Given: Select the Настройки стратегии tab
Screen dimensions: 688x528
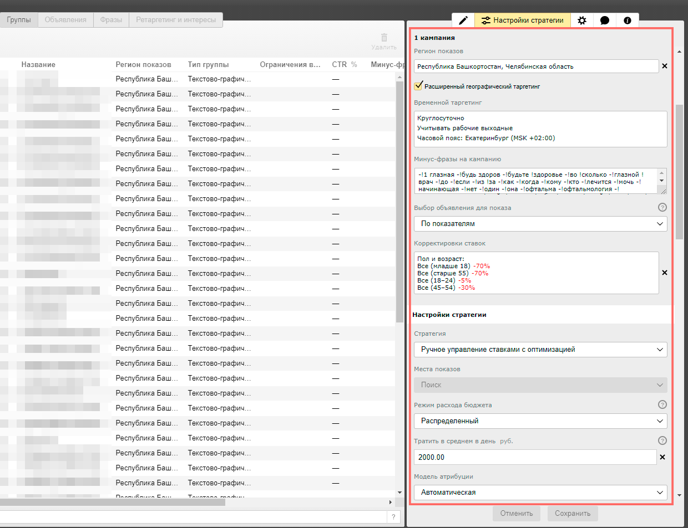Looking at the screenshot, I should [x=523, y=20].
